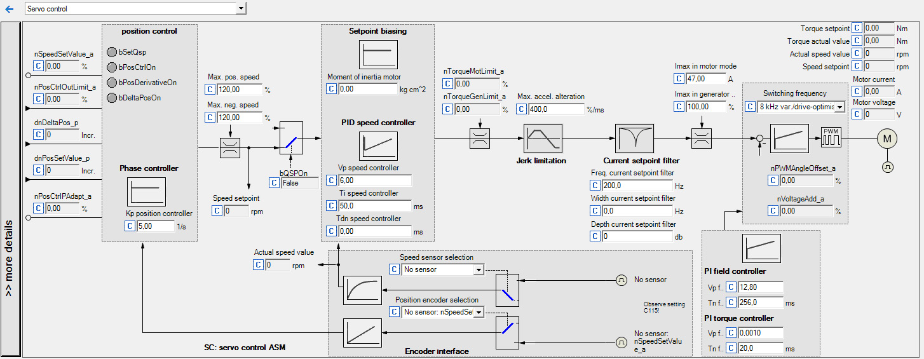Click the Max. accel. alteration input field

pyautogui.click(x=556, y=109)
